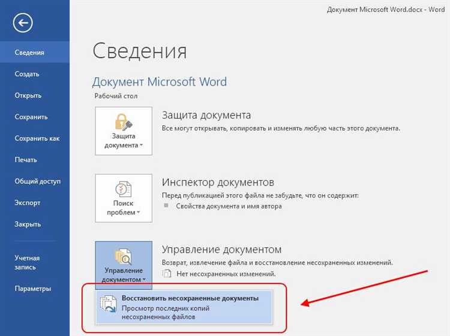Click the Управление документом heading
Viewport: 450px width, 336px height.
click(222, 250)
